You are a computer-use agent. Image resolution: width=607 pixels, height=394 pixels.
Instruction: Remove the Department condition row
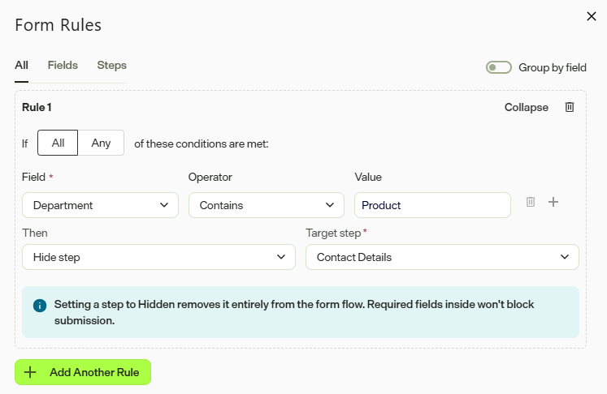(x=531, y=202)
